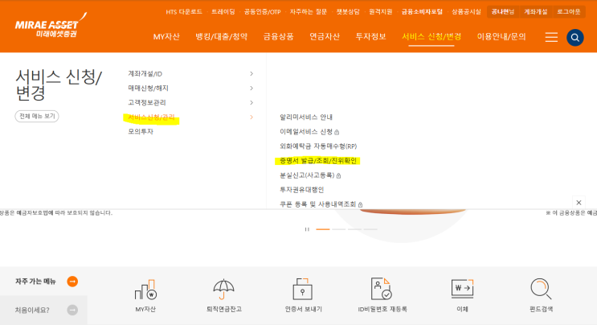Viewport: 597px width, 325px height.
Task: Open 투자권유대행인 link
Action: 301,190
